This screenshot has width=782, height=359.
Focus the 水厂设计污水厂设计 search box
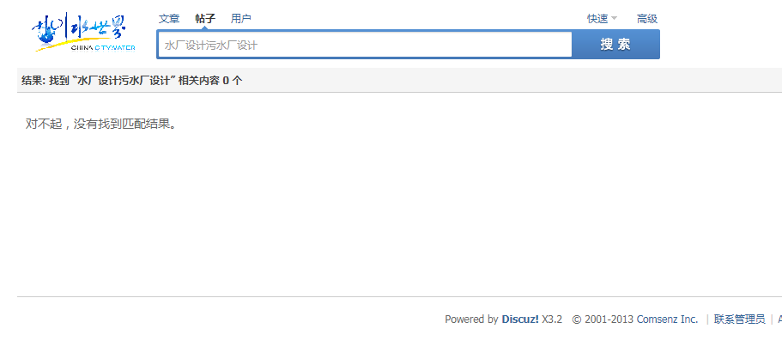pyautogui.click(x=365, y=45)
